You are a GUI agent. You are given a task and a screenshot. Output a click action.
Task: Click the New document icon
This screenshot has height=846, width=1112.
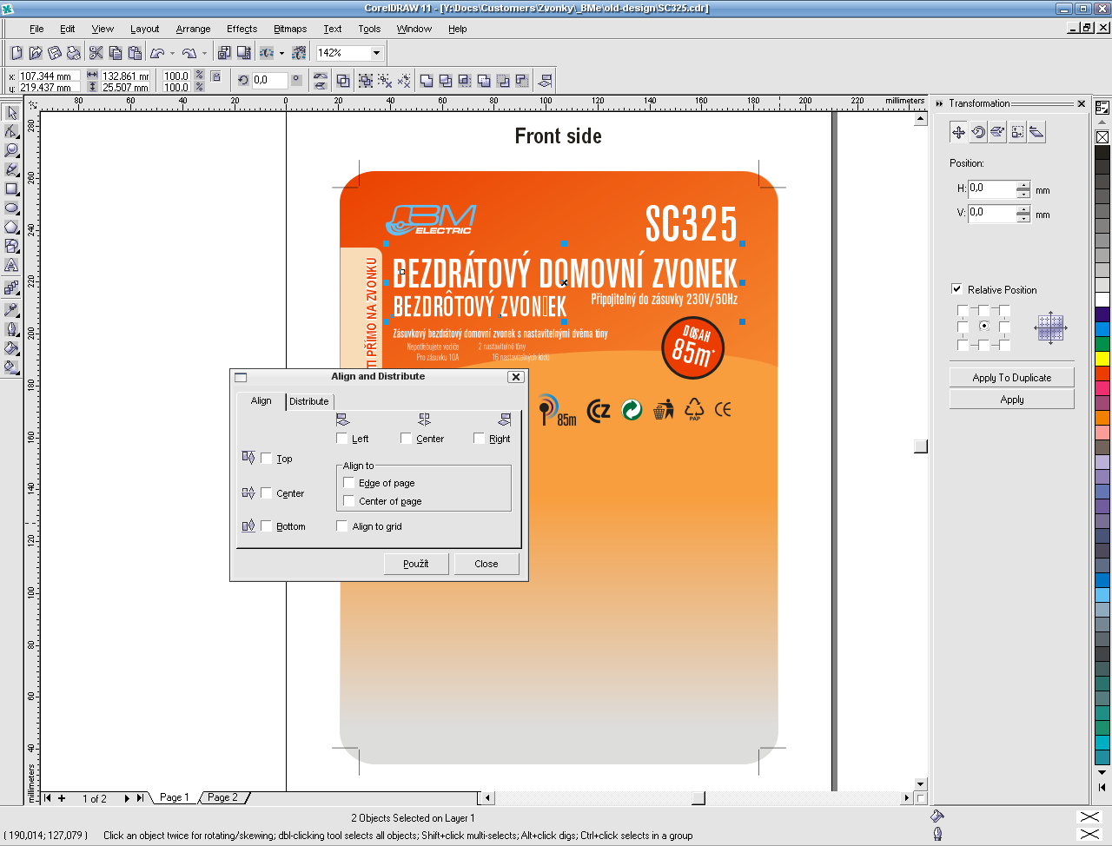coord(17,53)
